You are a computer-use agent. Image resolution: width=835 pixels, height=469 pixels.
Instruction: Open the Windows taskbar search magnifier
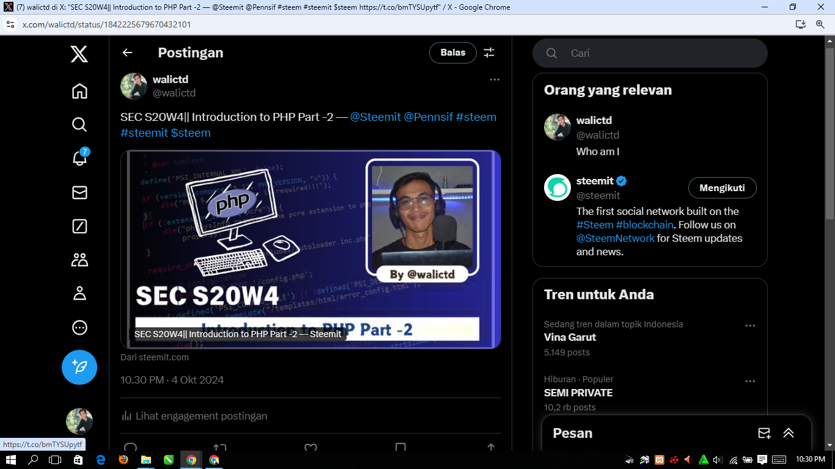(33, 460)
